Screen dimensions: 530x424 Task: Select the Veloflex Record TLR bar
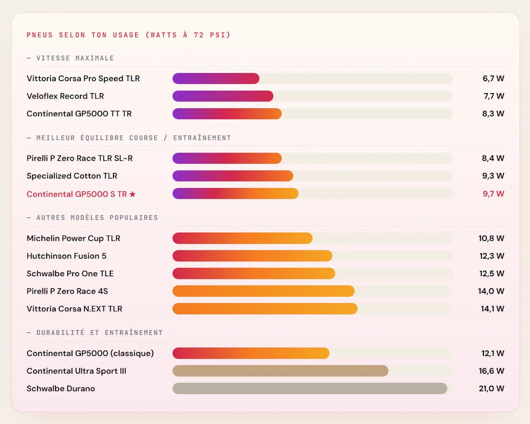coord(223,96)
